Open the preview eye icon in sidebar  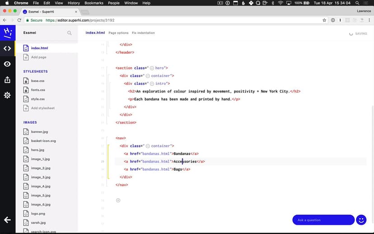pyautogui.click(x=7, y=64)
